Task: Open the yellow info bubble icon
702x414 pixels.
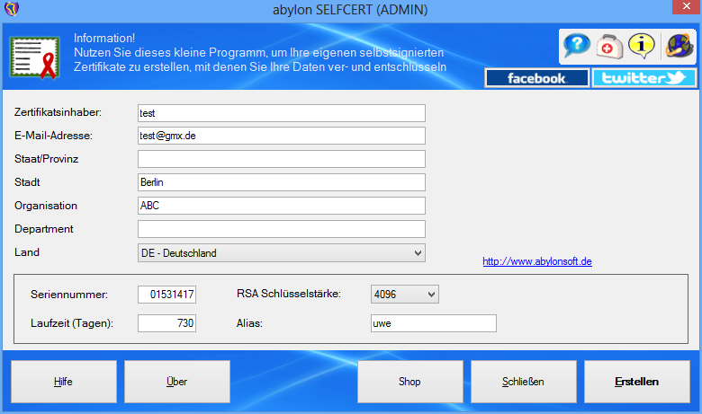Action: 642,46
